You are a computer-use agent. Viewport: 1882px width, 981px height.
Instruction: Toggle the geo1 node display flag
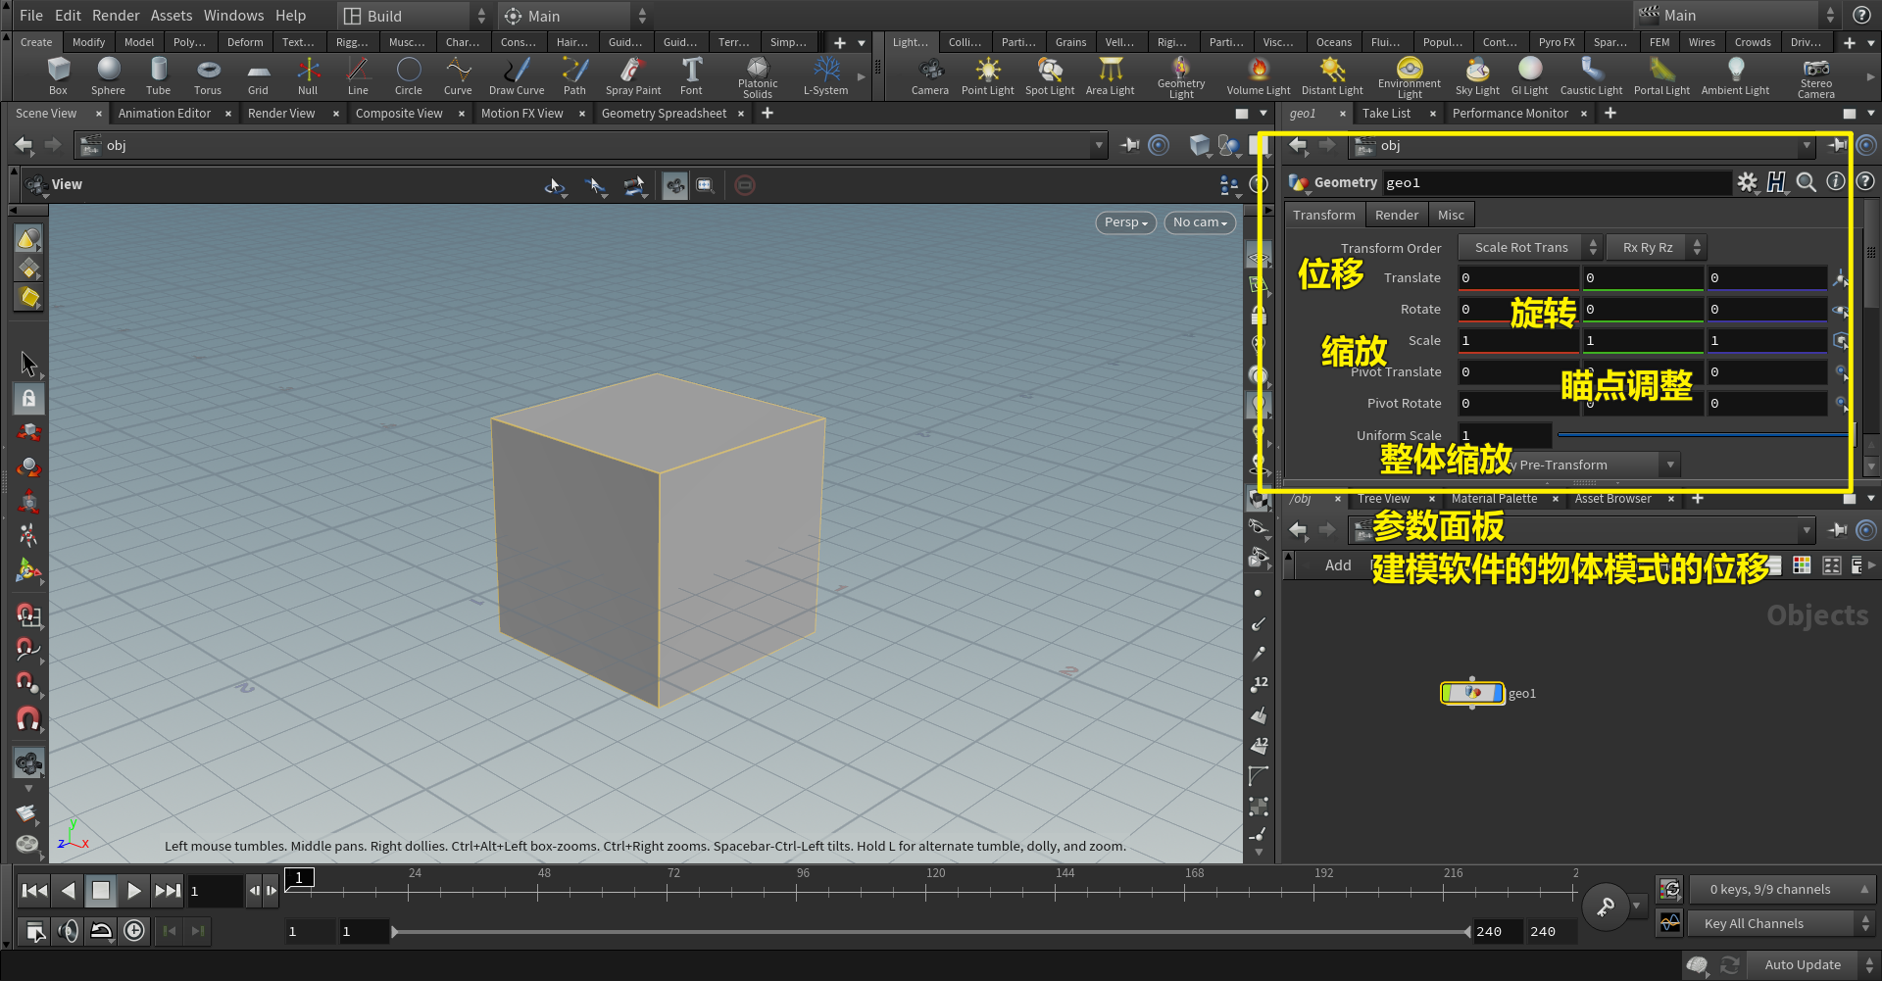[1496, 694]
